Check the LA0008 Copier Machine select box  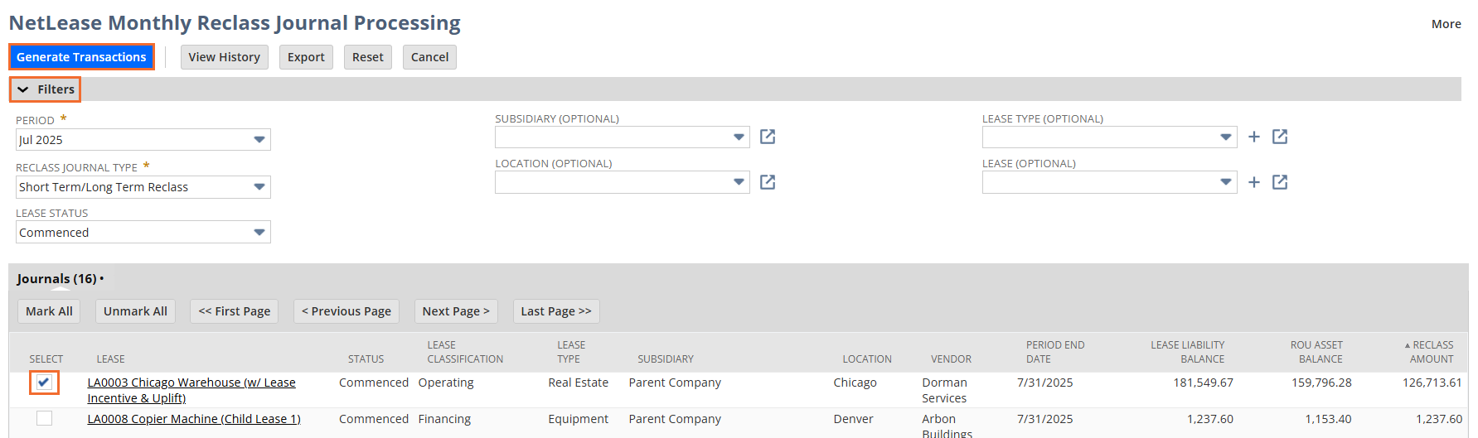[x=44, y=418]
